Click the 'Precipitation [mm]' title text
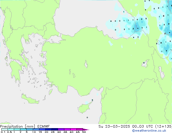This screenshot has height=133, width=172. [x=18, y=126]
